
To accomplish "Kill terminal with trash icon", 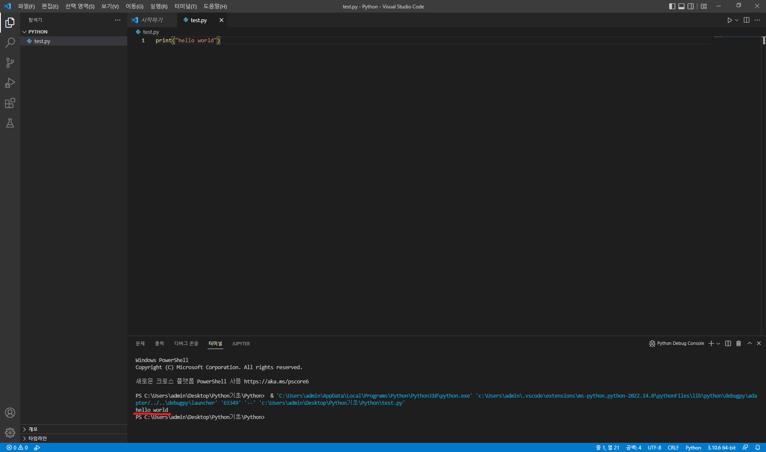I will 738,343.
